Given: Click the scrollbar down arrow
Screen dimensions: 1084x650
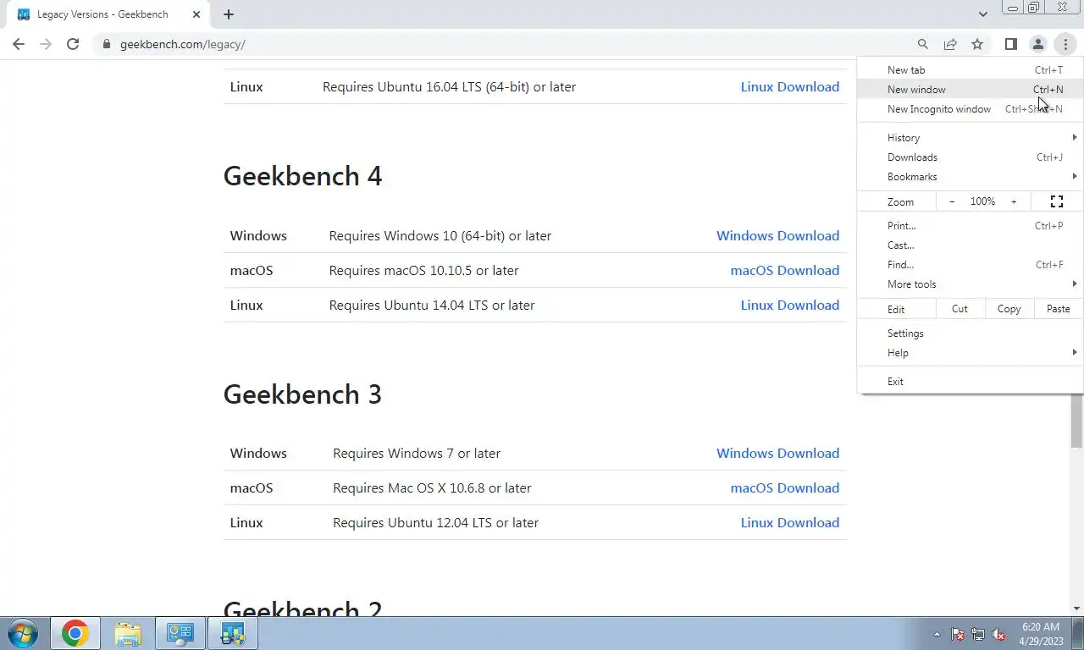Looking at the screenshot, I should [1076, 609].
